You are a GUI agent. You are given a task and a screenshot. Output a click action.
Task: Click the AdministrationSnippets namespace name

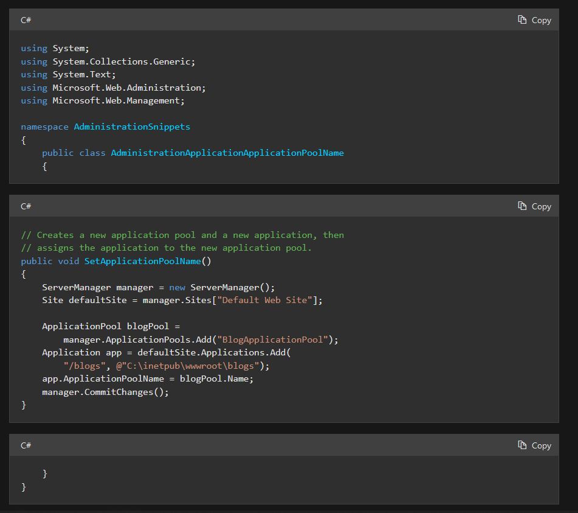pyautogui.click(x=132, y=127)
